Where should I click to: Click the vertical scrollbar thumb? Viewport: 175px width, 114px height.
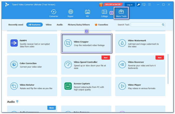tap(168, 69)
